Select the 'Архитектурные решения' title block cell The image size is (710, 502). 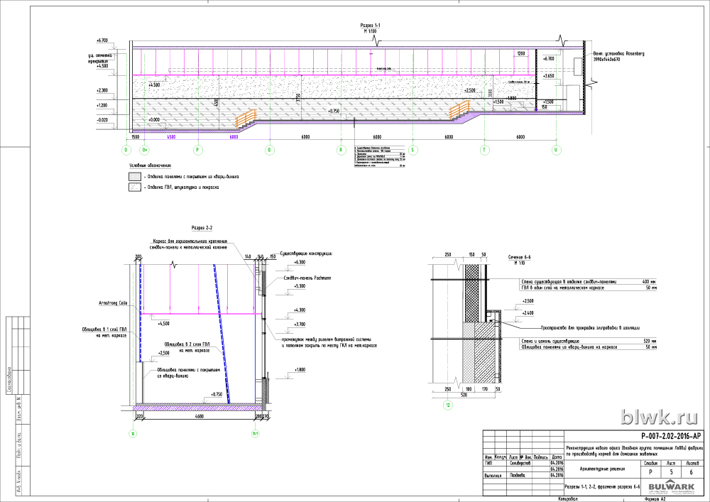coord(602,469)
